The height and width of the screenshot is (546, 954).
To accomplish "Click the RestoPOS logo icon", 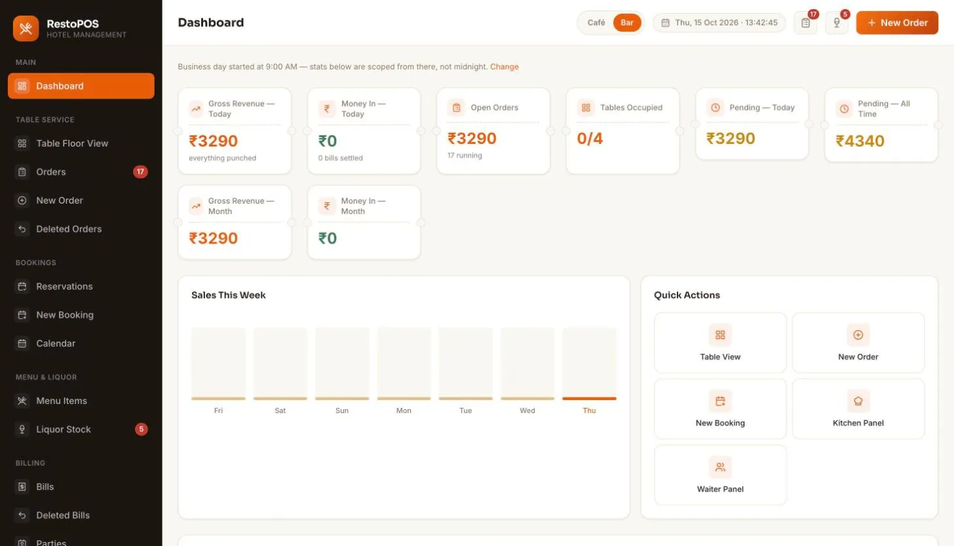I will coord(26,28).
